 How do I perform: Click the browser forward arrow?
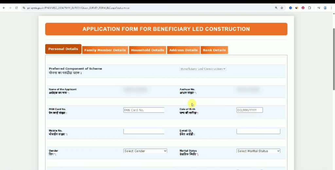click(x=10, y=8)
